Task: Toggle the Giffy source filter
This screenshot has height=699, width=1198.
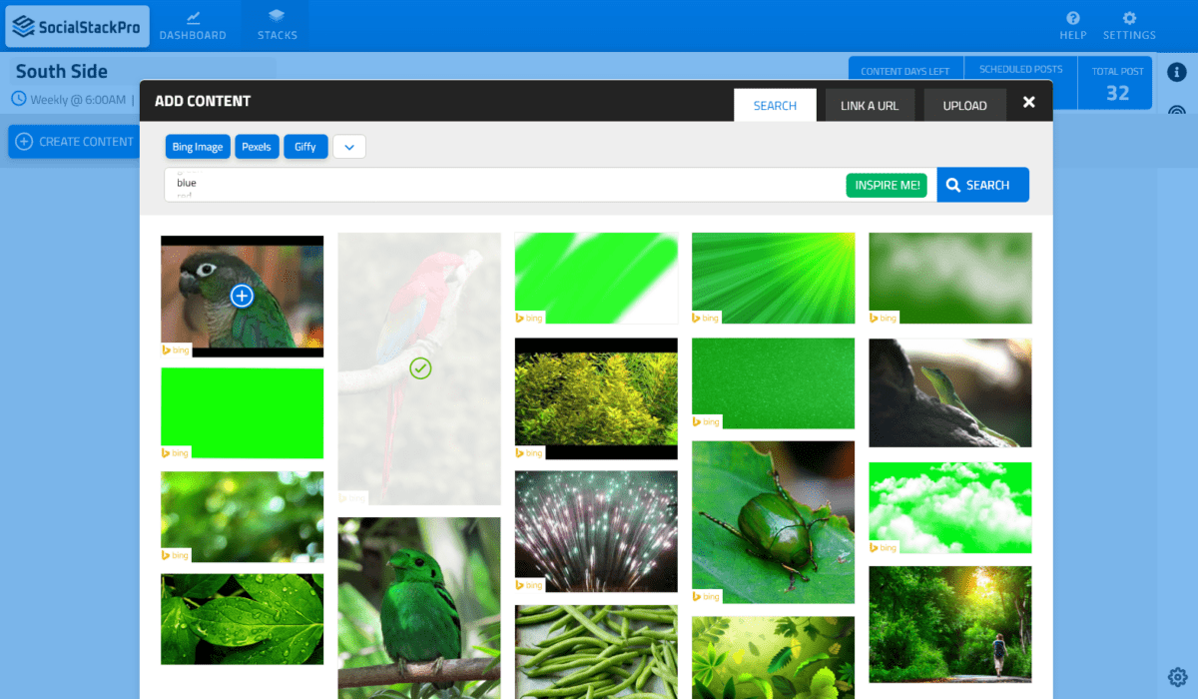Action: pyautogui.click(x=305, y=147)
